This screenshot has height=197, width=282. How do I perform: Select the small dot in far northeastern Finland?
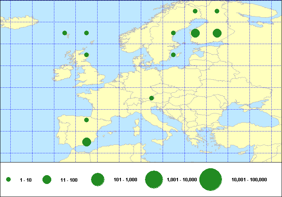(217, 11)
